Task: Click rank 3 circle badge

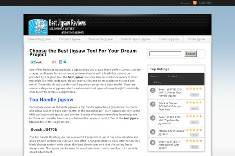Action: click(153, 118)
